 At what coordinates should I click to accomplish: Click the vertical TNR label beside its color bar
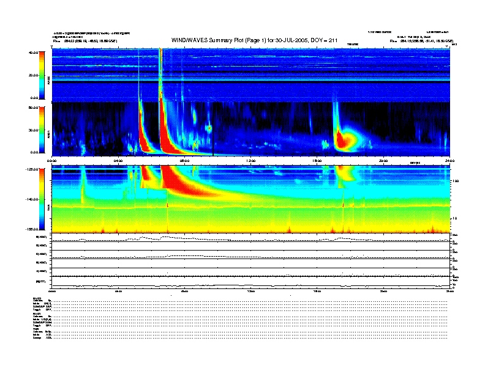(48, 208)
